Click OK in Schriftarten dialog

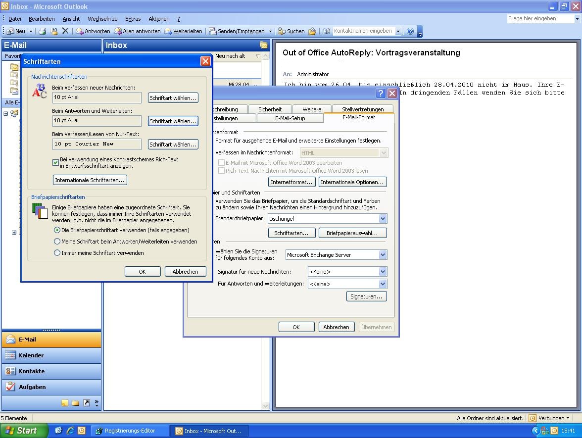(x=143, y=272)
